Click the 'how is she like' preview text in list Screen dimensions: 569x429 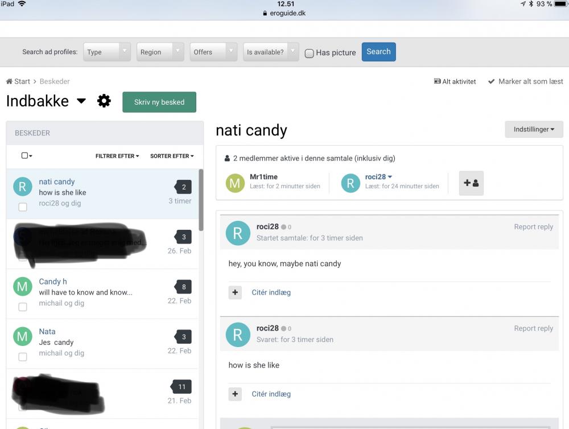coord(63,192)
